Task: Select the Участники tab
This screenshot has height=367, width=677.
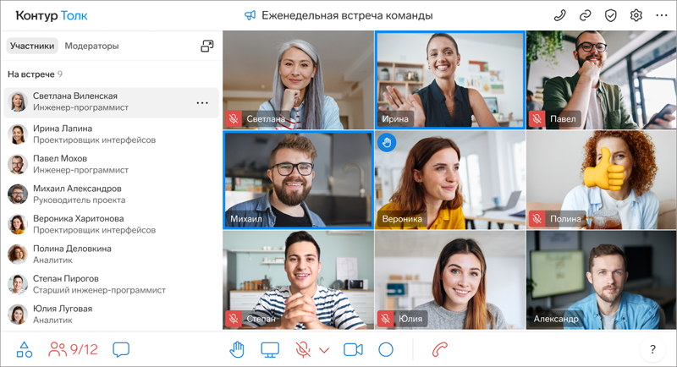Action: click(x=32, y=46)
